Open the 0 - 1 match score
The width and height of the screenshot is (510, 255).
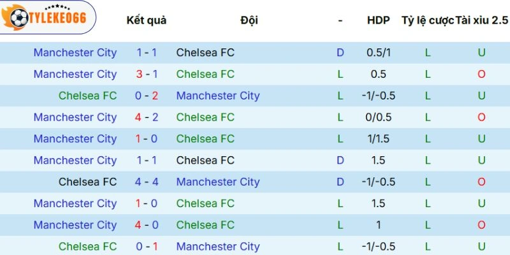pyautogui.click(x=147, y=246)
